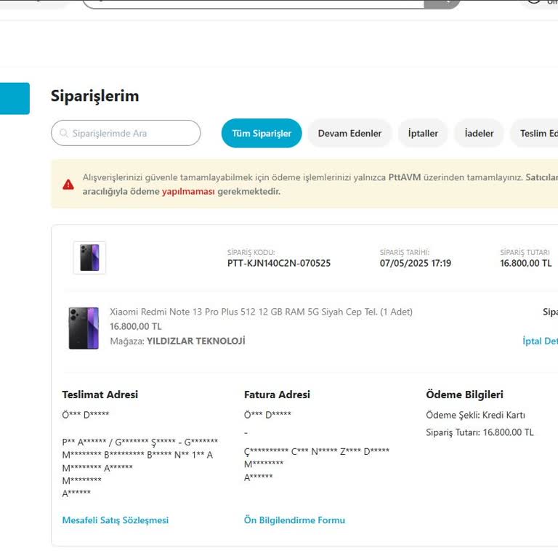Select order code PTT-KJN140C2N-070525
Screen dimensions: 558x558
(x=279, y=263)
